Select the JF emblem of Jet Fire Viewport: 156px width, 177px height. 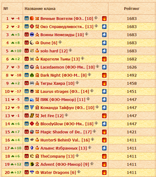pos(32,116)
